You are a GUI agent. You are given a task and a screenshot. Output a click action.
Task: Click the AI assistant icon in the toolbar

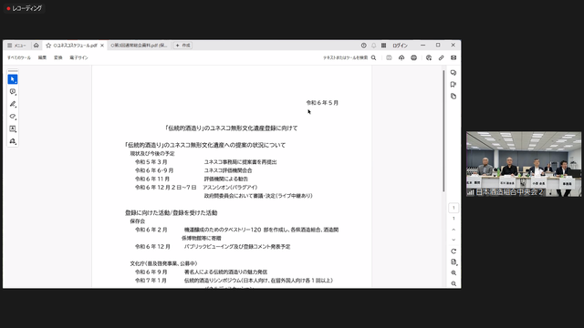pos(429,57)
